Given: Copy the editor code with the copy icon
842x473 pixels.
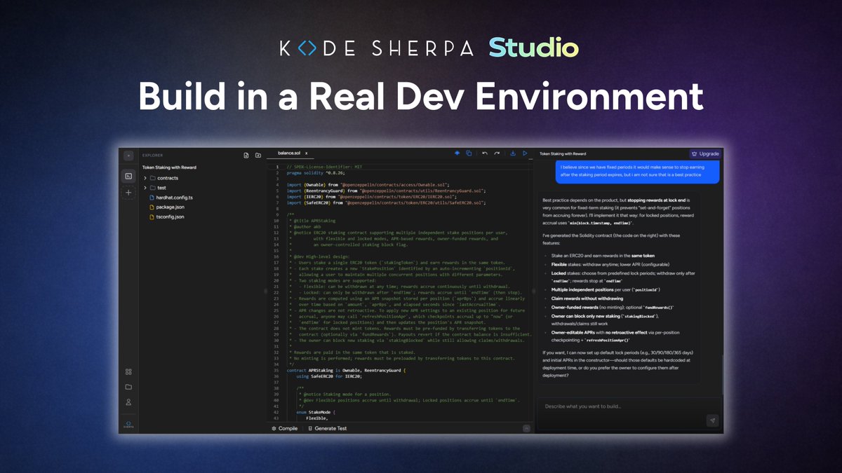Looking at the screenshot, I should 469,153.
